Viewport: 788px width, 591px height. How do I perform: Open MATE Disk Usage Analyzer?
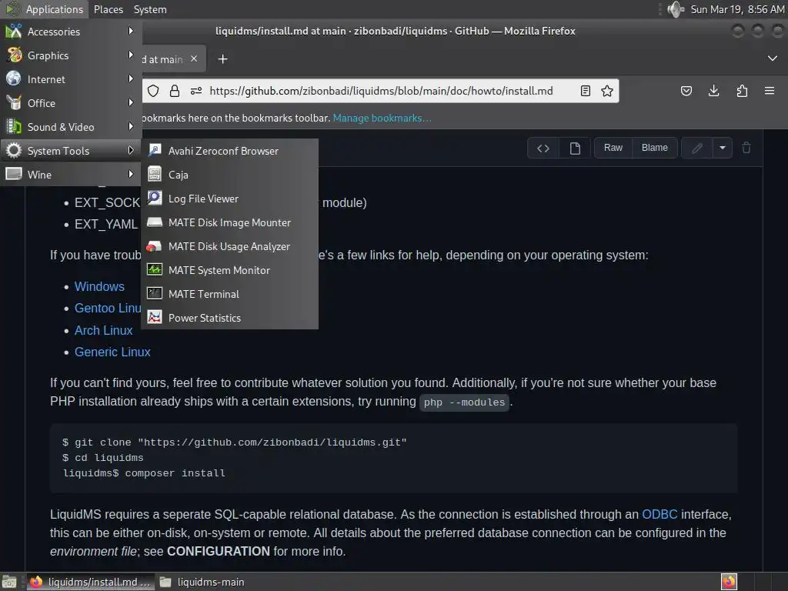pyautogui.click(x=229, y=246)
